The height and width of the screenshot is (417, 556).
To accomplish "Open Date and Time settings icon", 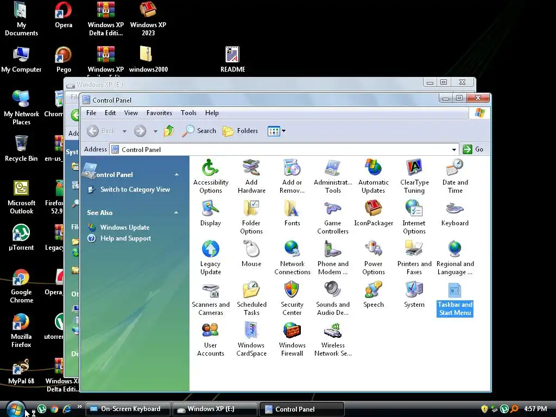I will coord(455,176).
